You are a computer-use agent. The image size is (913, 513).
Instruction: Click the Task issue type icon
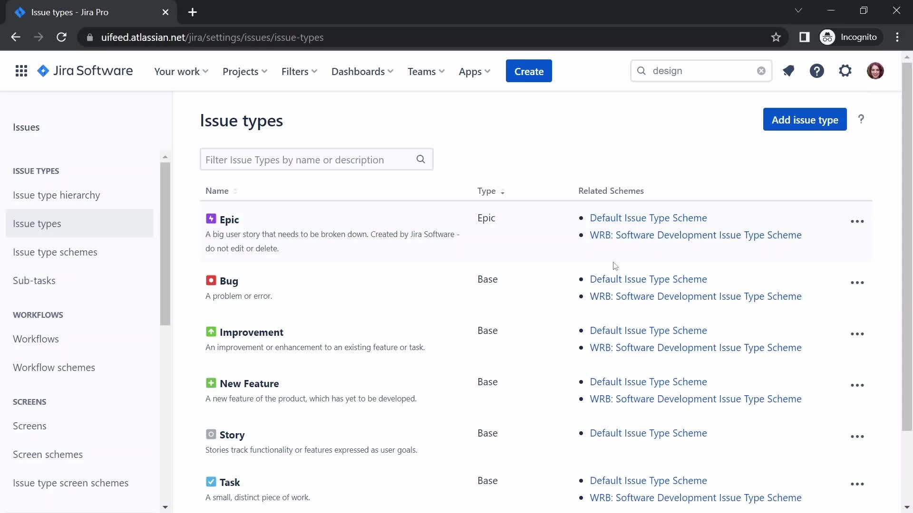pyautogui.click(x=210, y=481)
